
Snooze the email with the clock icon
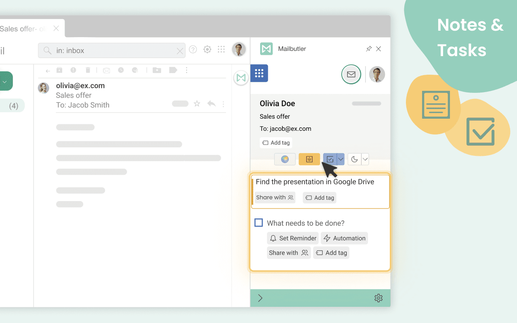pyautogui.click(x=121, y=70)
